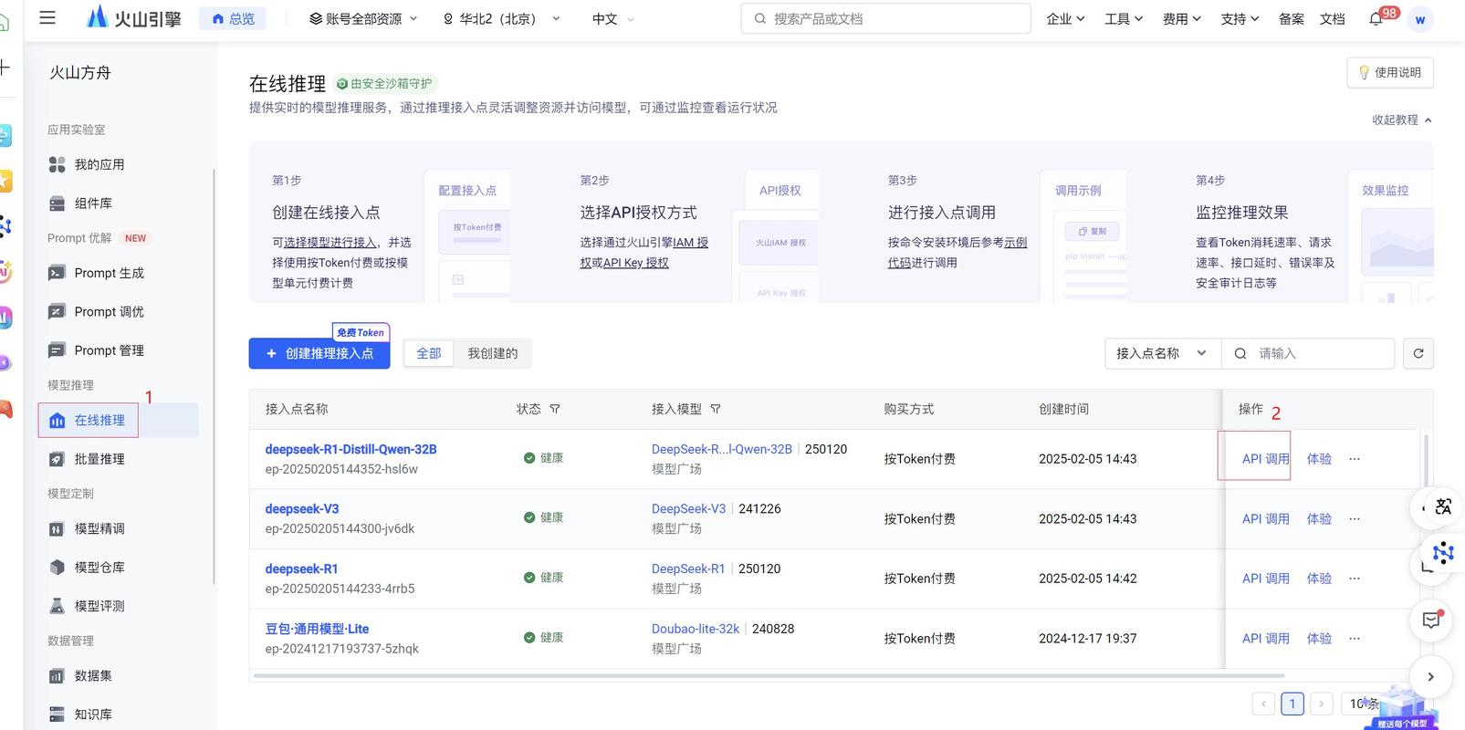Open more actions for deepseek-V3 row
This screenshot has height=730, width=1465.
[1355, 518]
